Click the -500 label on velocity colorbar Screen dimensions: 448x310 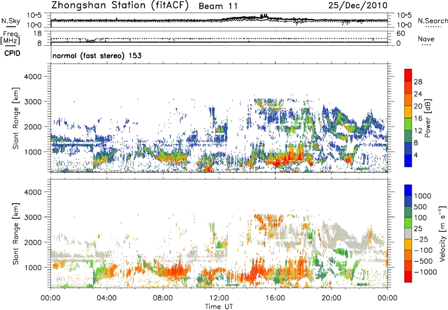point(423,261)
